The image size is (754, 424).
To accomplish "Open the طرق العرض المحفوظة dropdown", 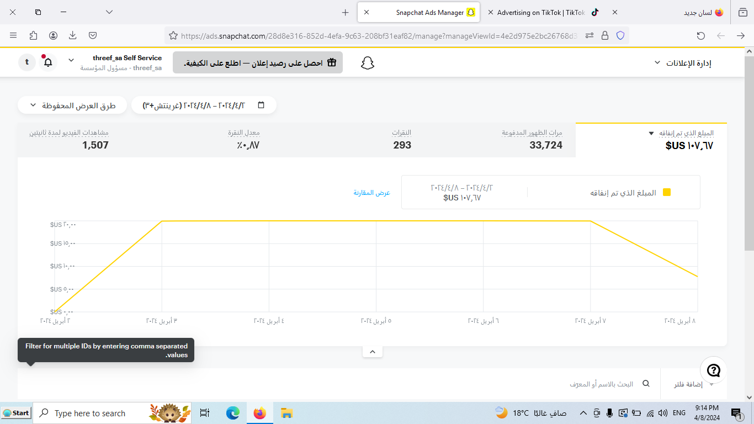I will pyautogui.click(x=72, y=105).
